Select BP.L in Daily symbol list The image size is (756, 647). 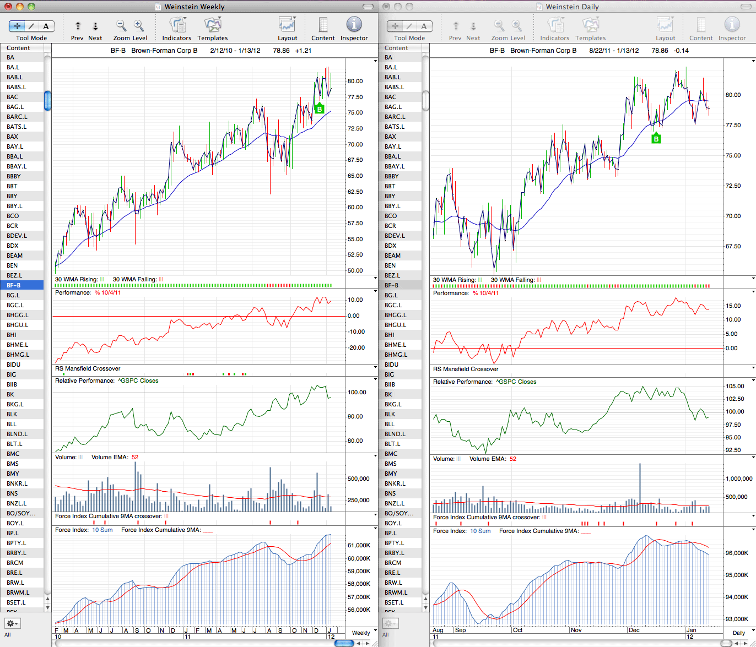pos(400,533)
